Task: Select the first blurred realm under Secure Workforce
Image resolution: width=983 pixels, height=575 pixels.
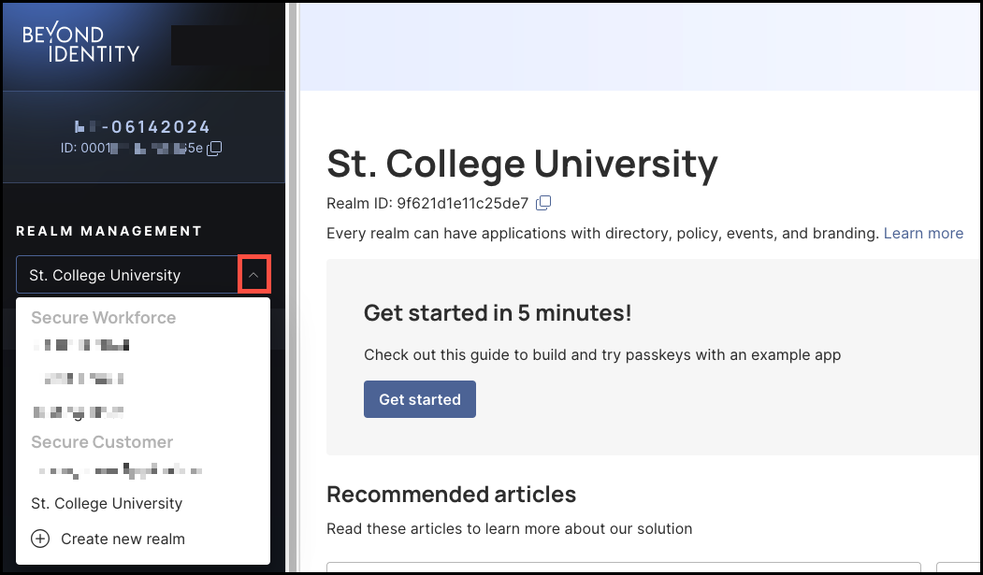Action: point(81,345)
